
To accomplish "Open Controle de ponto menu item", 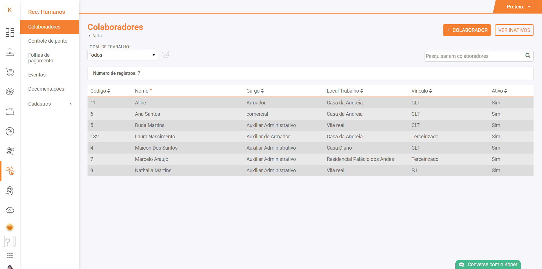I will point(48,41).
